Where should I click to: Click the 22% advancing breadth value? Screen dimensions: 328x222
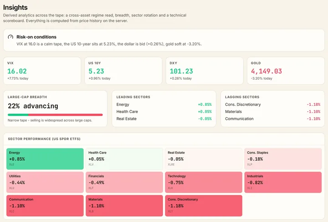[33, 106]
